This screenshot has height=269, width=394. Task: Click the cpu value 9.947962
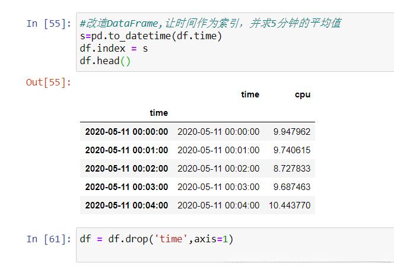291,132
